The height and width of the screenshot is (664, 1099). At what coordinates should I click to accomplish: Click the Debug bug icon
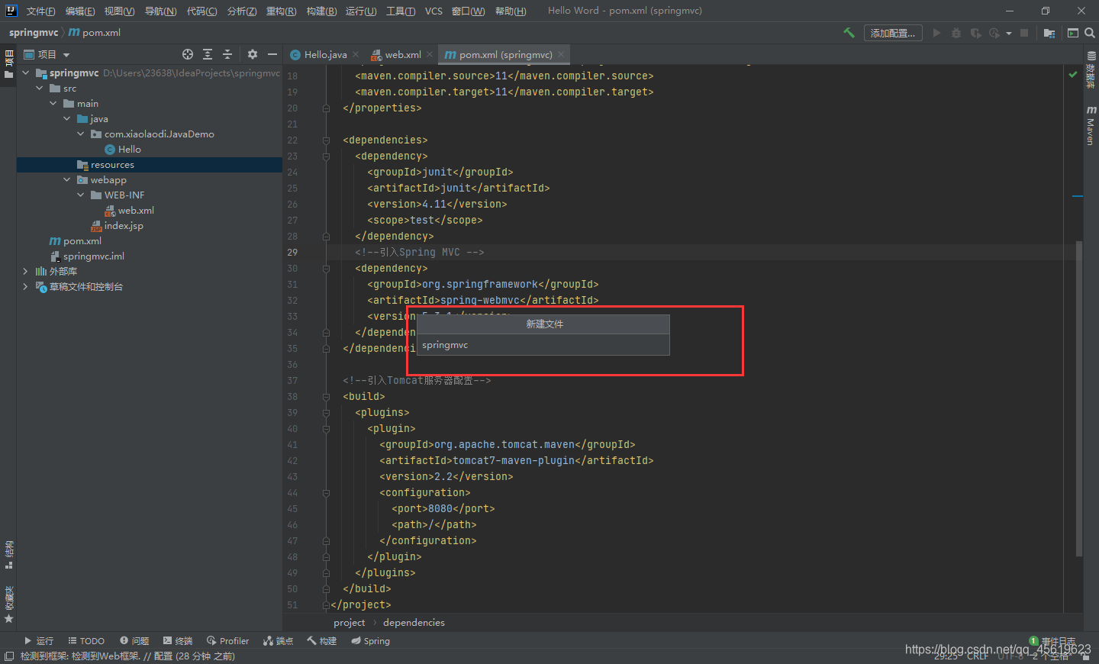956,33
